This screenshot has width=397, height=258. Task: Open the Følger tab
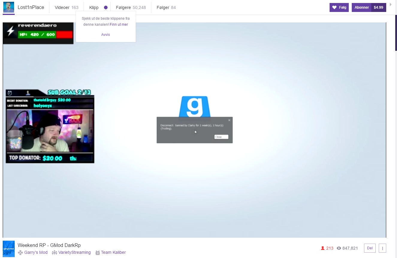click(166, 7)
